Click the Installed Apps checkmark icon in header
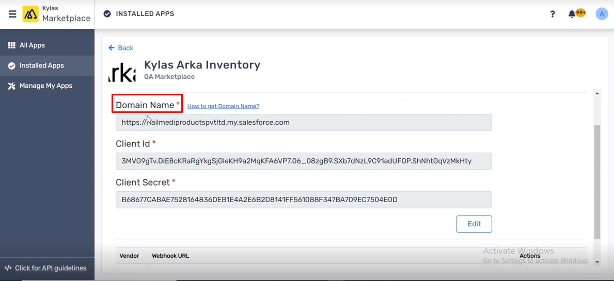This screenshot has width=614, height=281. click(107, 14)
